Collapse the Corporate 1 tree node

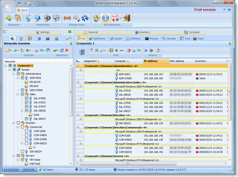[6, 66]
